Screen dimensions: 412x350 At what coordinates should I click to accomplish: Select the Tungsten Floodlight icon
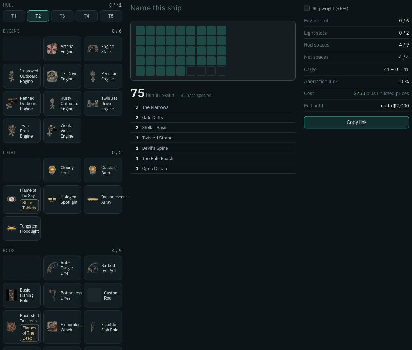[12, 229]
